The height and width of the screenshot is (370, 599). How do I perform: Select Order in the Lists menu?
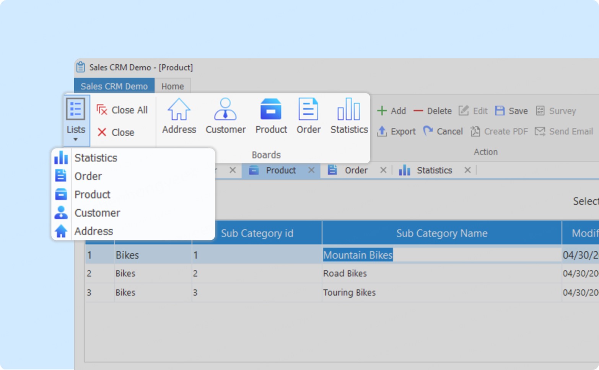coord(133,176)
